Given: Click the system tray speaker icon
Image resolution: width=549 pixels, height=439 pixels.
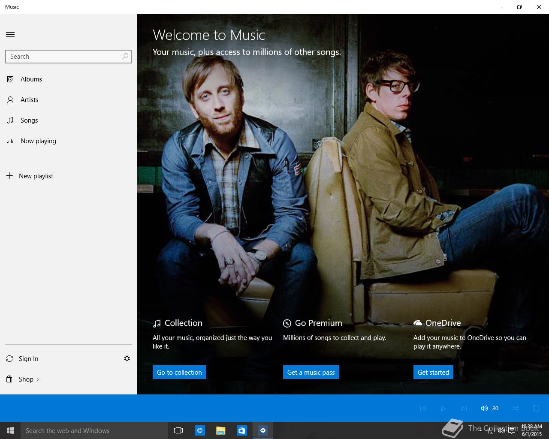Looking at the screenshot, I should (501, 430).
